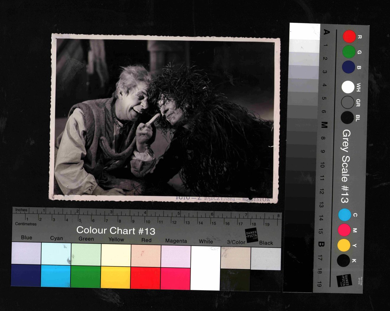
Task: Click the Danes-Picta logo on the grey scale
Action: click(x=344, y=280)
